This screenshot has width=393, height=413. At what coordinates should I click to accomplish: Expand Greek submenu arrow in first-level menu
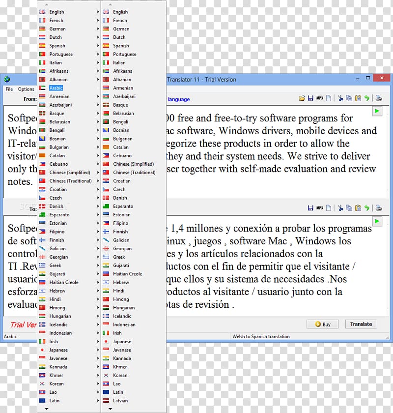click(98, 265)
